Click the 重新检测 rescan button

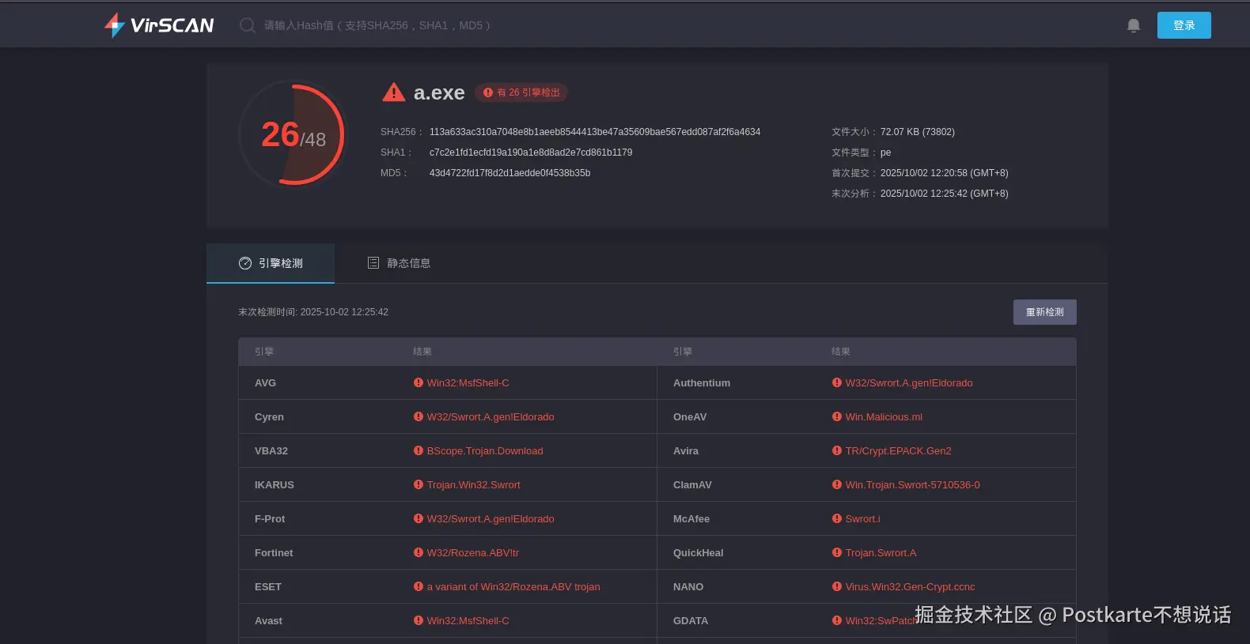[1044, 312]
